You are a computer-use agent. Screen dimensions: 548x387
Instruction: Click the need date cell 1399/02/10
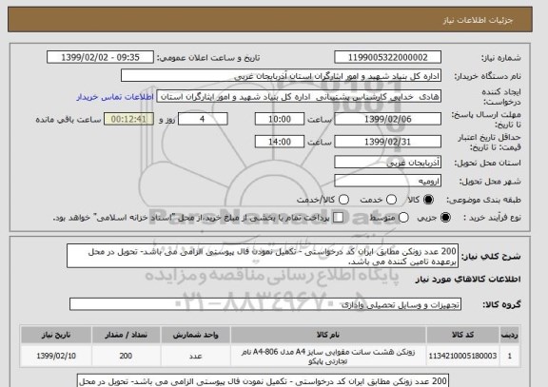[x=56, y=356]
